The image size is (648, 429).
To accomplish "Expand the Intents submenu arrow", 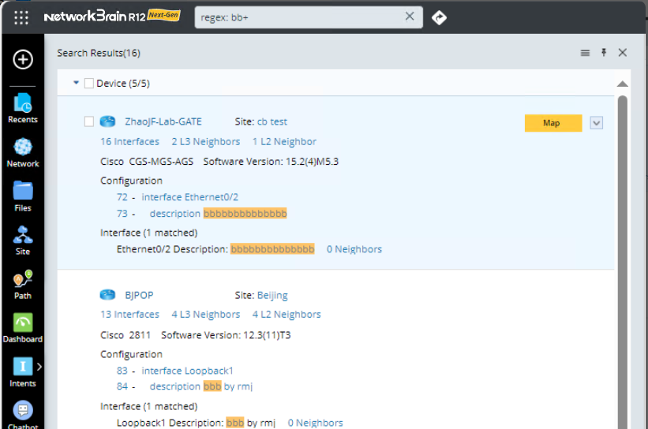I will click(x=39, y=367).
